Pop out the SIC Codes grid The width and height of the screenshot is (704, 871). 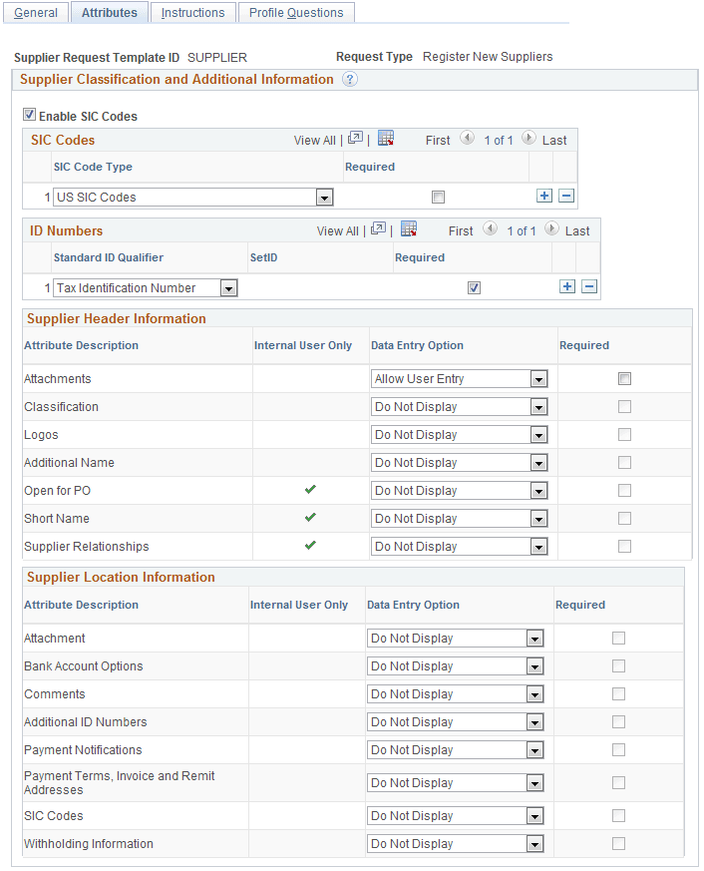(x=355, y=140)
